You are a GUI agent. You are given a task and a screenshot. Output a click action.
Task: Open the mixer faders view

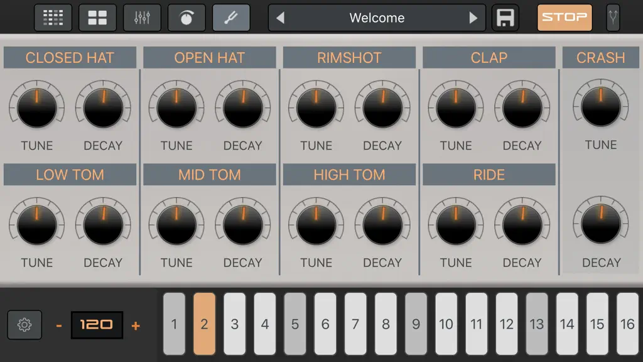(142, 18)
